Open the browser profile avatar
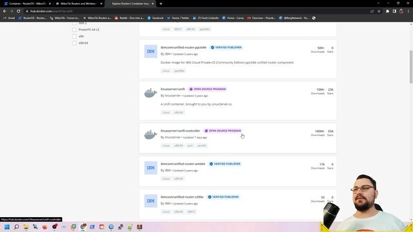The height and width of the screenshot is (232, 413). pyautogui.click(x=401, y=12)
